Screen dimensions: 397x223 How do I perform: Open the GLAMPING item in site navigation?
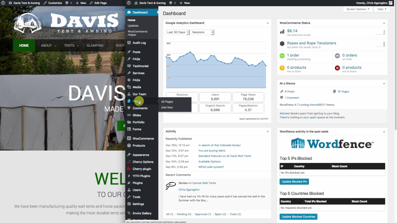[x=95, y=46]
